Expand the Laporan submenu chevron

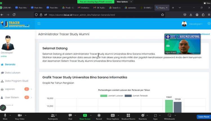click(31, 89)
